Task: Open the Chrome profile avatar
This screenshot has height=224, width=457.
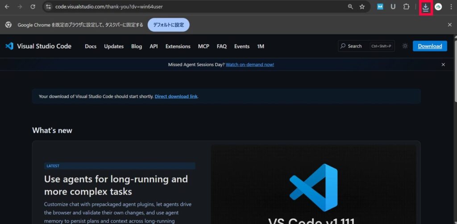Action: click(x=438, y=7)
